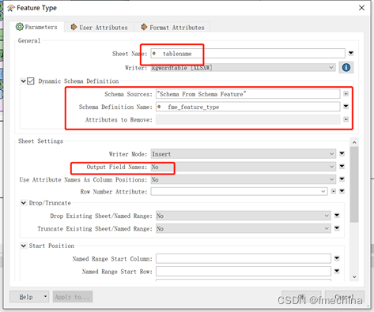This screenshot has width=374, height=312.
Task: Click the Schema Definition Name field
Action: click(x=247, y=107)
